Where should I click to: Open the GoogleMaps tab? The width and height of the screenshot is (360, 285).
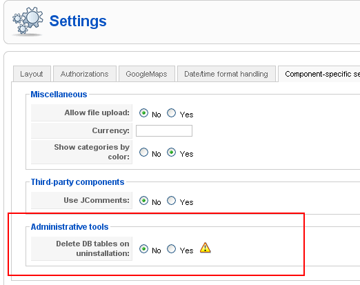pyautogui.click(x=146, y=74)
